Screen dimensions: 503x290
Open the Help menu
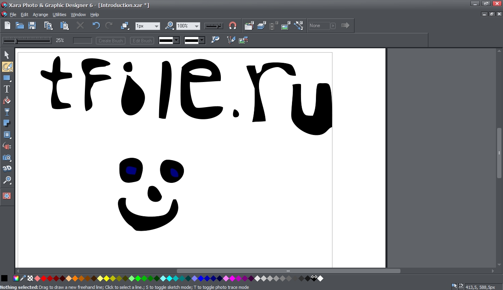[x=95, y=15]
